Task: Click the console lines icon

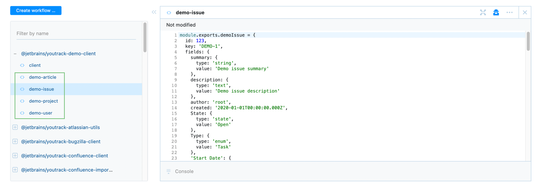Action: 169,172
